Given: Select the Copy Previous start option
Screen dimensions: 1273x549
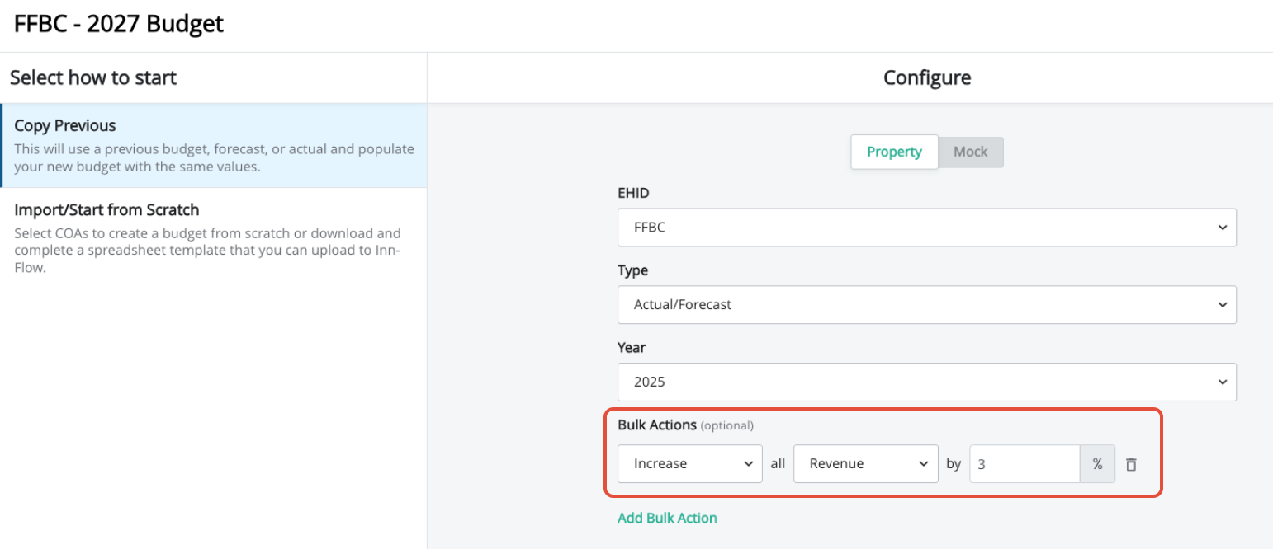Looking at the screenshot, I should pos(214,145).
